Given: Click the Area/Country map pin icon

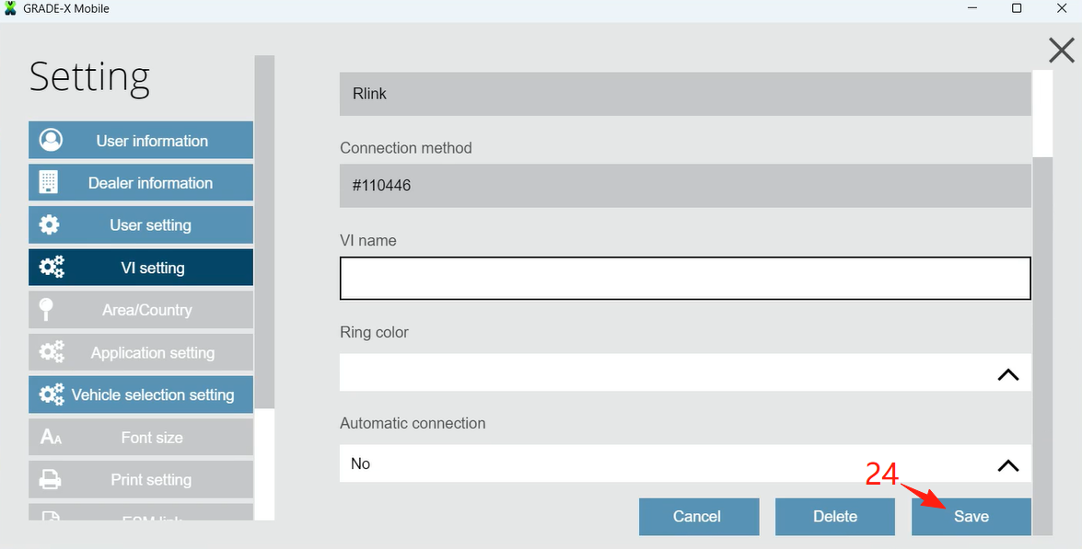Looking at the screenshot, I should [45, 310].
